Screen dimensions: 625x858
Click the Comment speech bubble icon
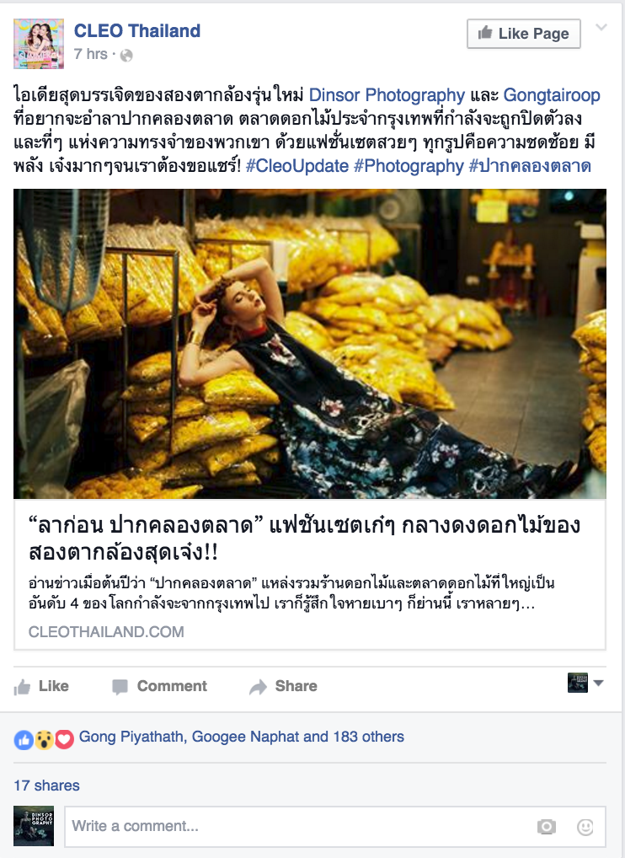pos(120,687)
